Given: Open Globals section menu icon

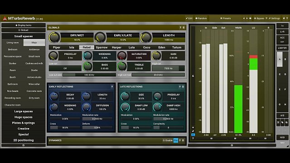Looking at the screenshot, I should tap(184, 28).
